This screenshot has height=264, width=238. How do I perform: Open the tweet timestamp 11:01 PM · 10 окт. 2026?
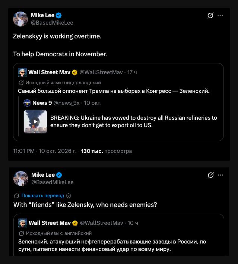(x=45, y=151)
